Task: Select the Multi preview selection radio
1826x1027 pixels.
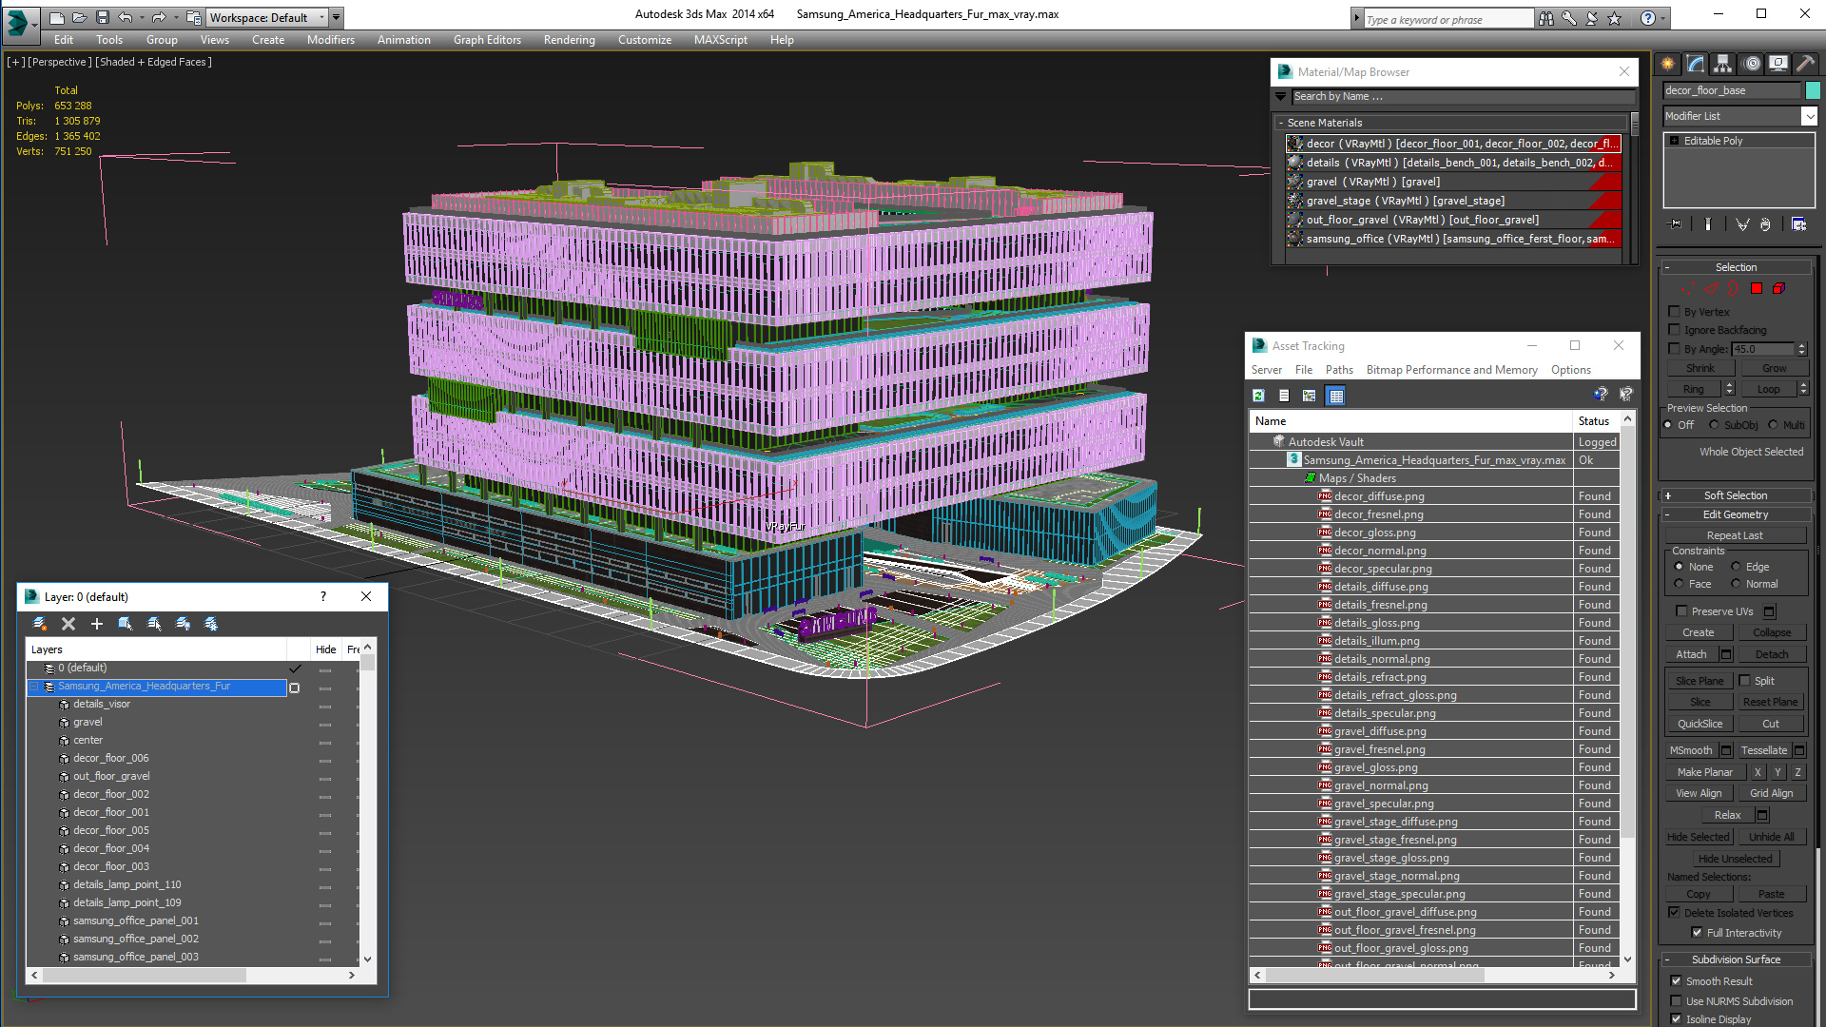Action: [x=1773, y=425]
